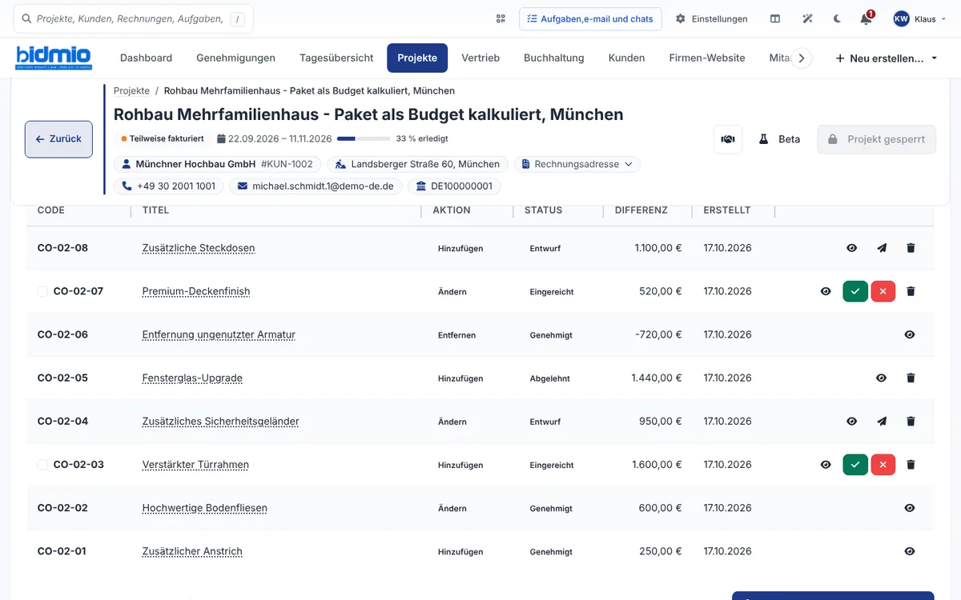Click the phone number +49 30 2001 1001

pos(169,186)
